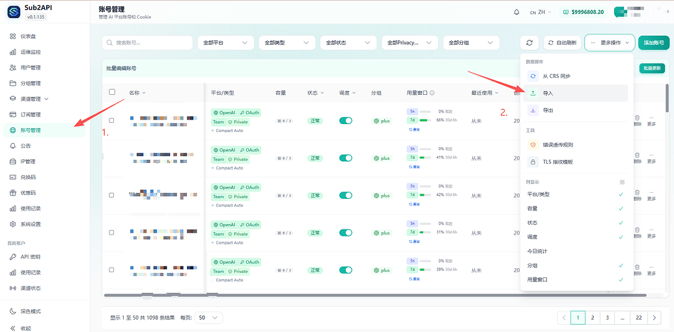Viewport: 674px width, 332px height.
Task: Click the 自动刷新 button
Action: point(562,43)
